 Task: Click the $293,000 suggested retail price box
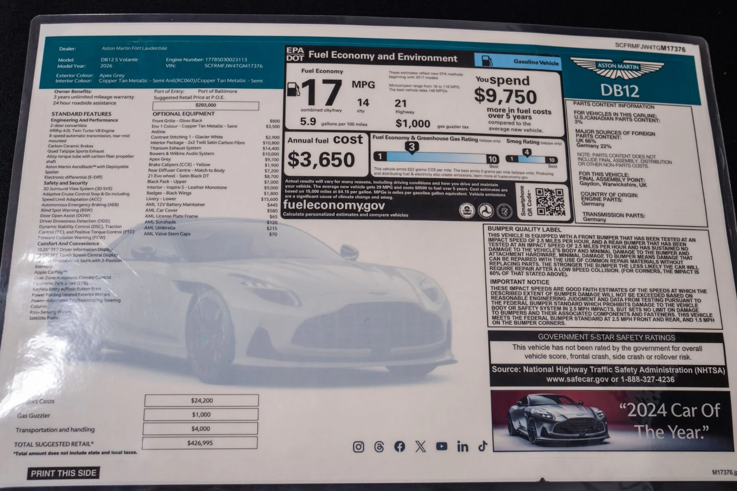[206, 105]
